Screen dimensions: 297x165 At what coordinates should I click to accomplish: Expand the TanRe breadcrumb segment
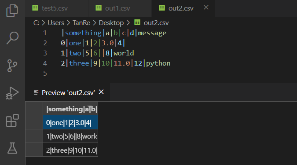tap(81, 23)
